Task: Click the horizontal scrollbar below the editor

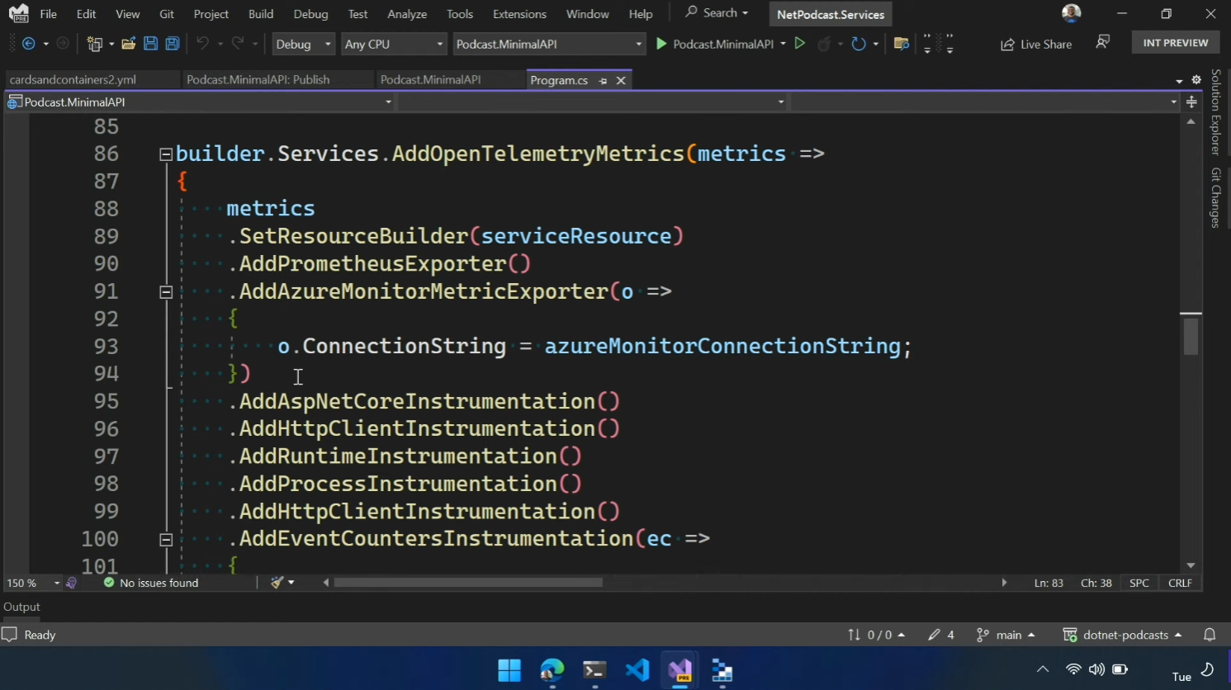Action: pos(467,583)
